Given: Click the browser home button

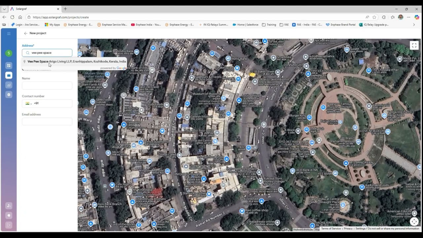Looking at the screenshot, I should click(x=20, y=17).
